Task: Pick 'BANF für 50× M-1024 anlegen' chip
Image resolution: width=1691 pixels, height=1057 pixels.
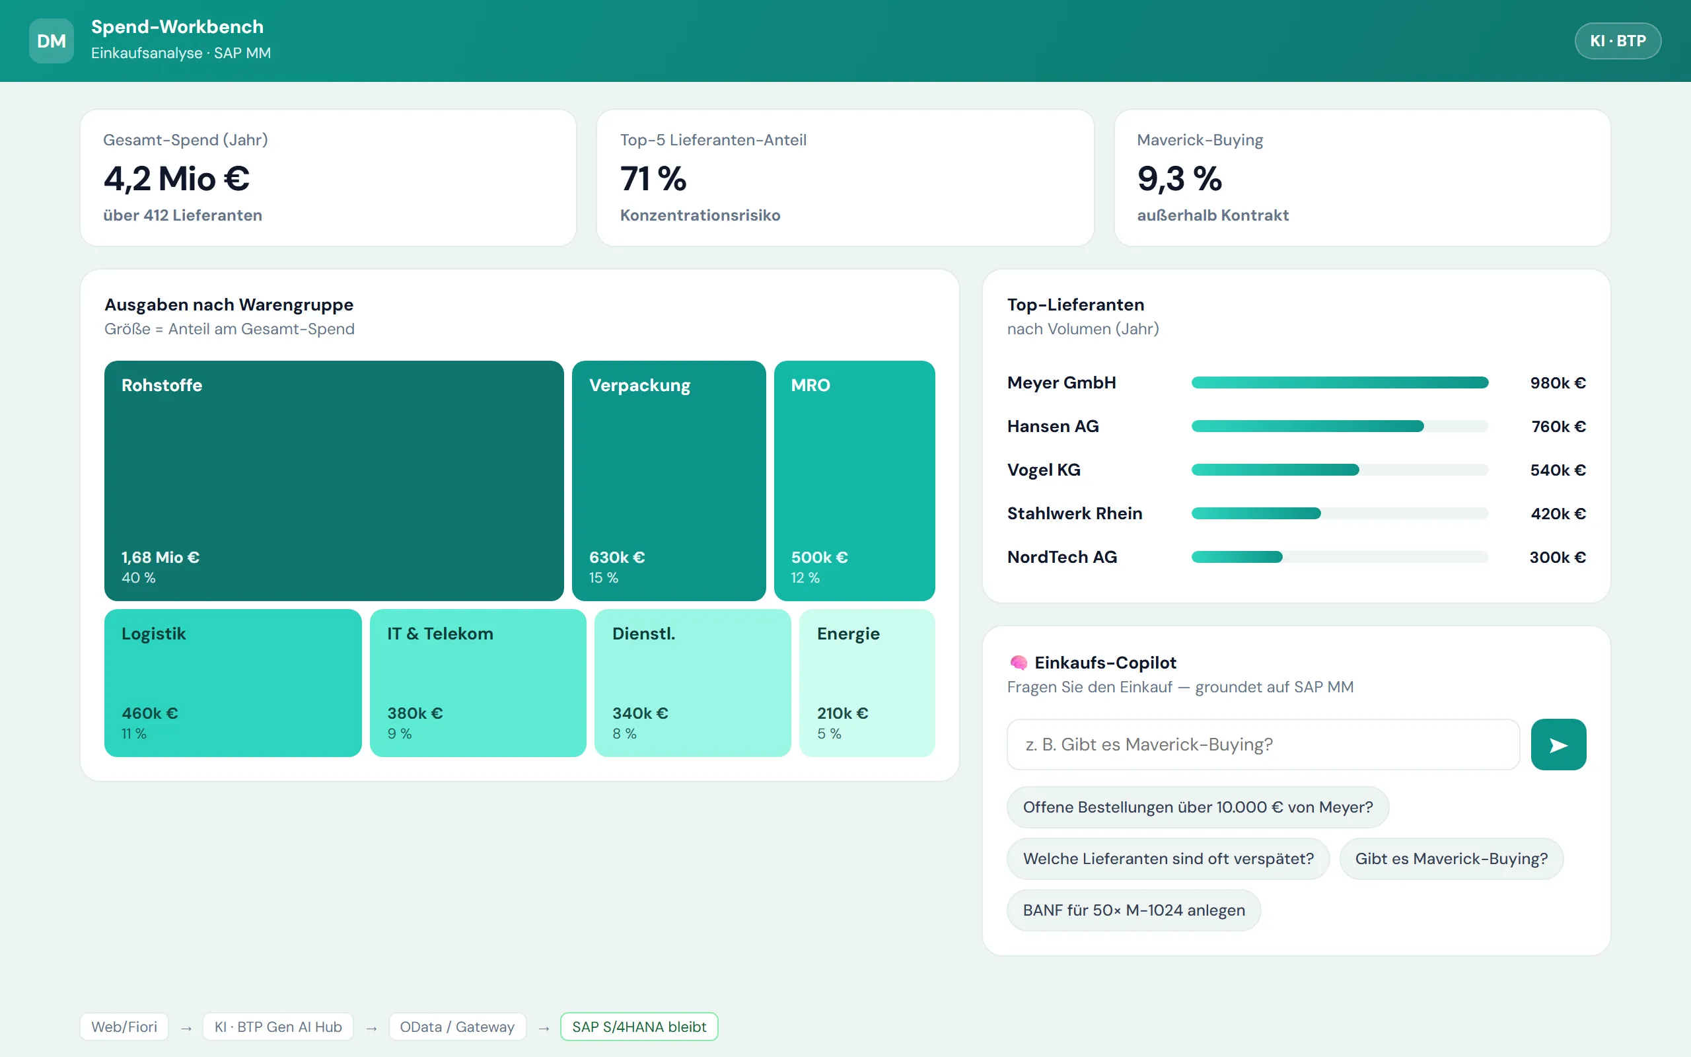Action: tap(1133, 910)
